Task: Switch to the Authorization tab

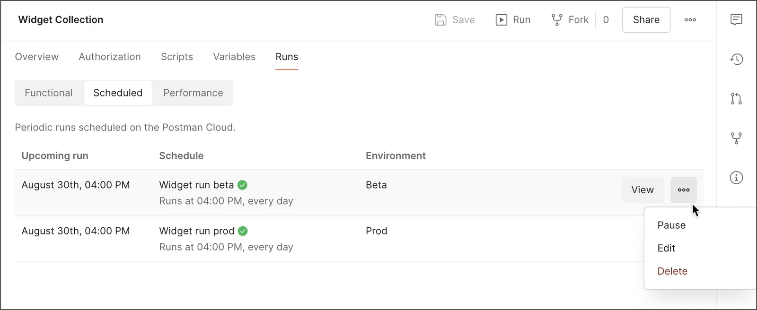Action: 110,57
